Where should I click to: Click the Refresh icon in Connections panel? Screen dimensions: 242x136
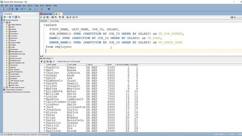coord(10,17)
